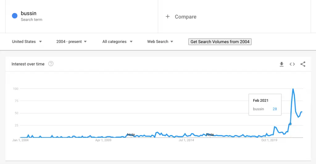The width and height of the screenshot is (316, 164).
Task: Click the Compare text to add term
Action: [185, 17]
